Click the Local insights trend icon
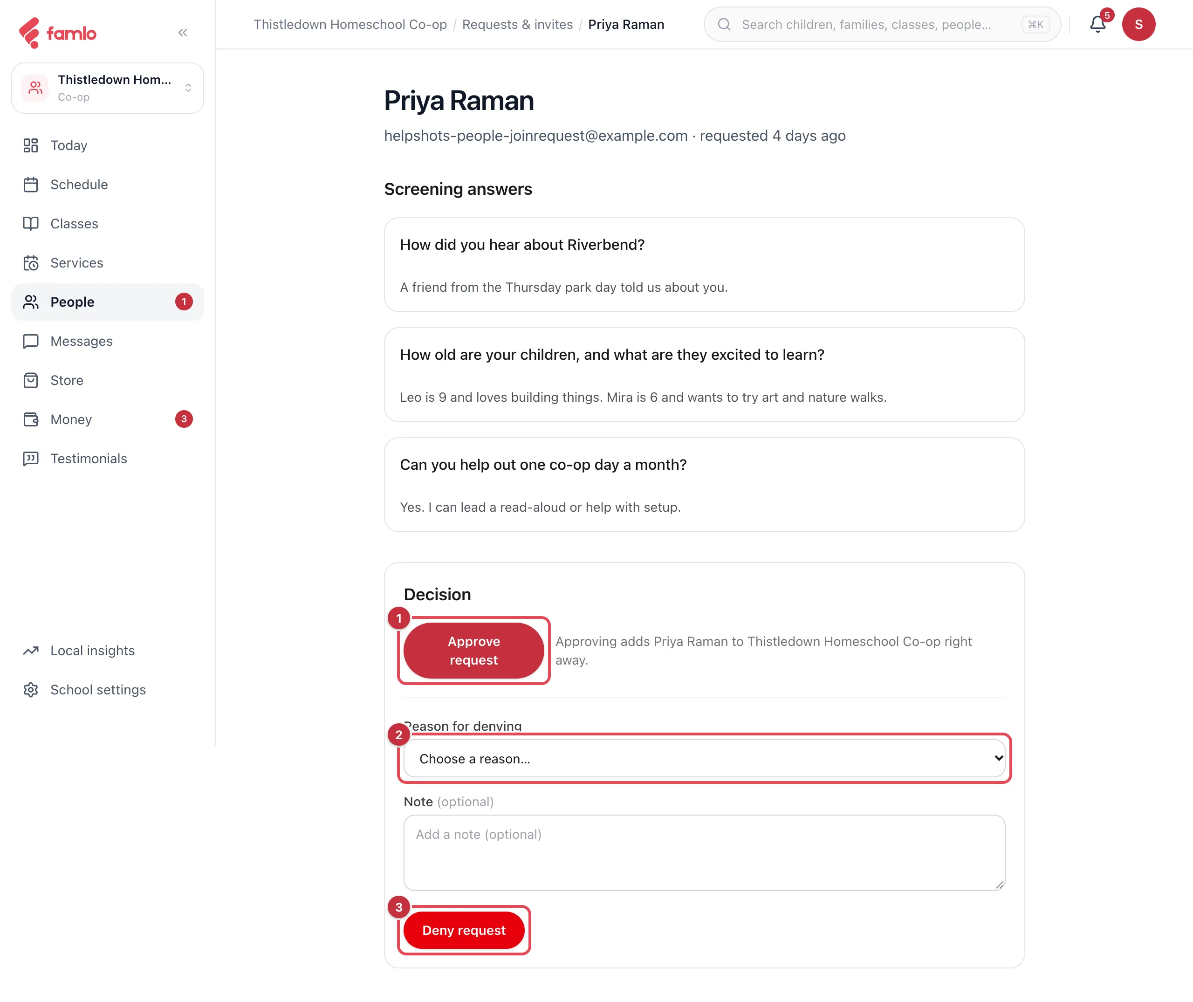This screenshot has width=1193, height=1002. [31, 651]
